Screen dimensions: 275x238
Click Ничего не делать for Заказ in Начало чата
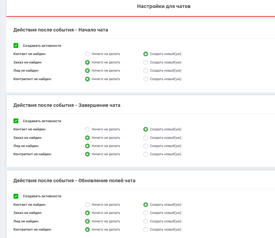(x=87, y=62)
